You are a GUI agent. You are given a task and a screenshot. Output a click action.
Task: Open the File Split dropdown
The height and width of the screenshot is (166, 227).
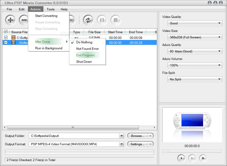(x=195, y=79)
